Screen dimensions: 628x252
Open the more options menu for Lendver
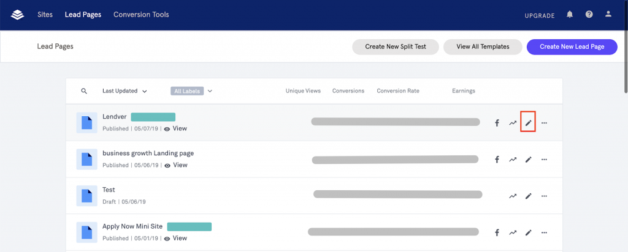pos(544,123)
